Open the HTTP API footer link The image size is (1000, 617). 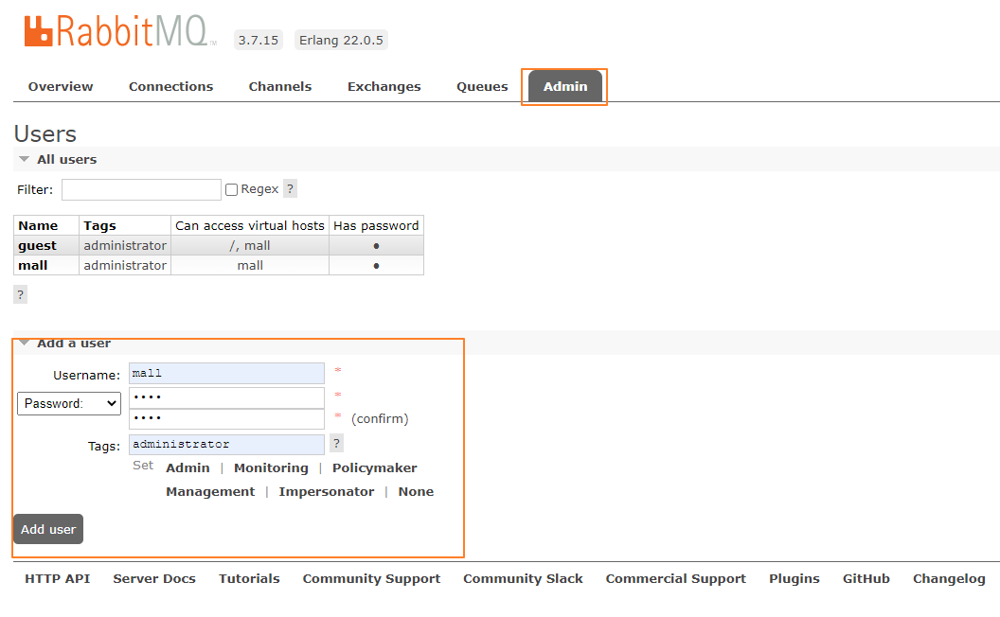coord(57,579)
